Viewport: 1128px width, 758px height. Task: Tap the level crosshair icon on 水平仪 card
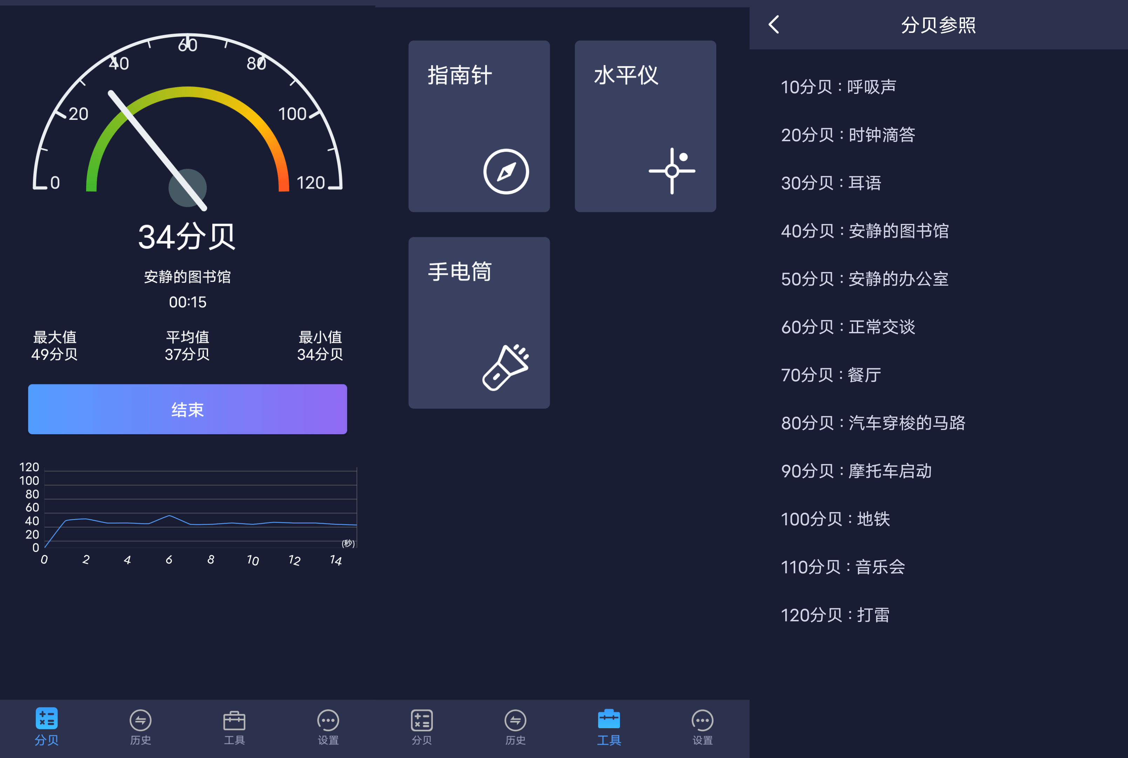pyautogui.click(x=672, y=171)
